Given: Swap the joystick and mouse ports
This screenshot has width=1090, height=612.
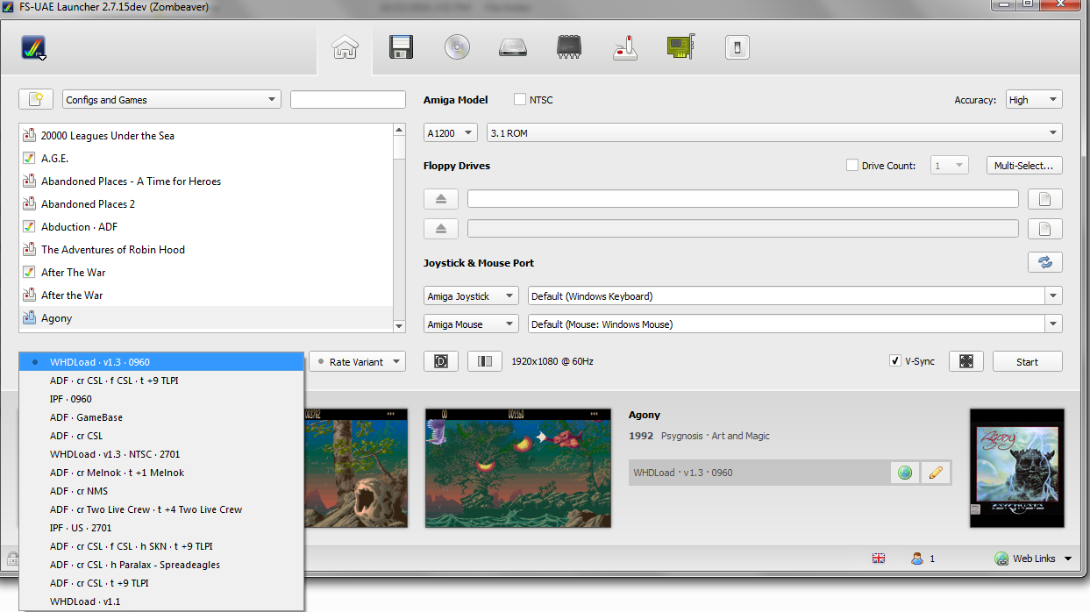Looking at the screenshot, I should tap(1045, 262).
